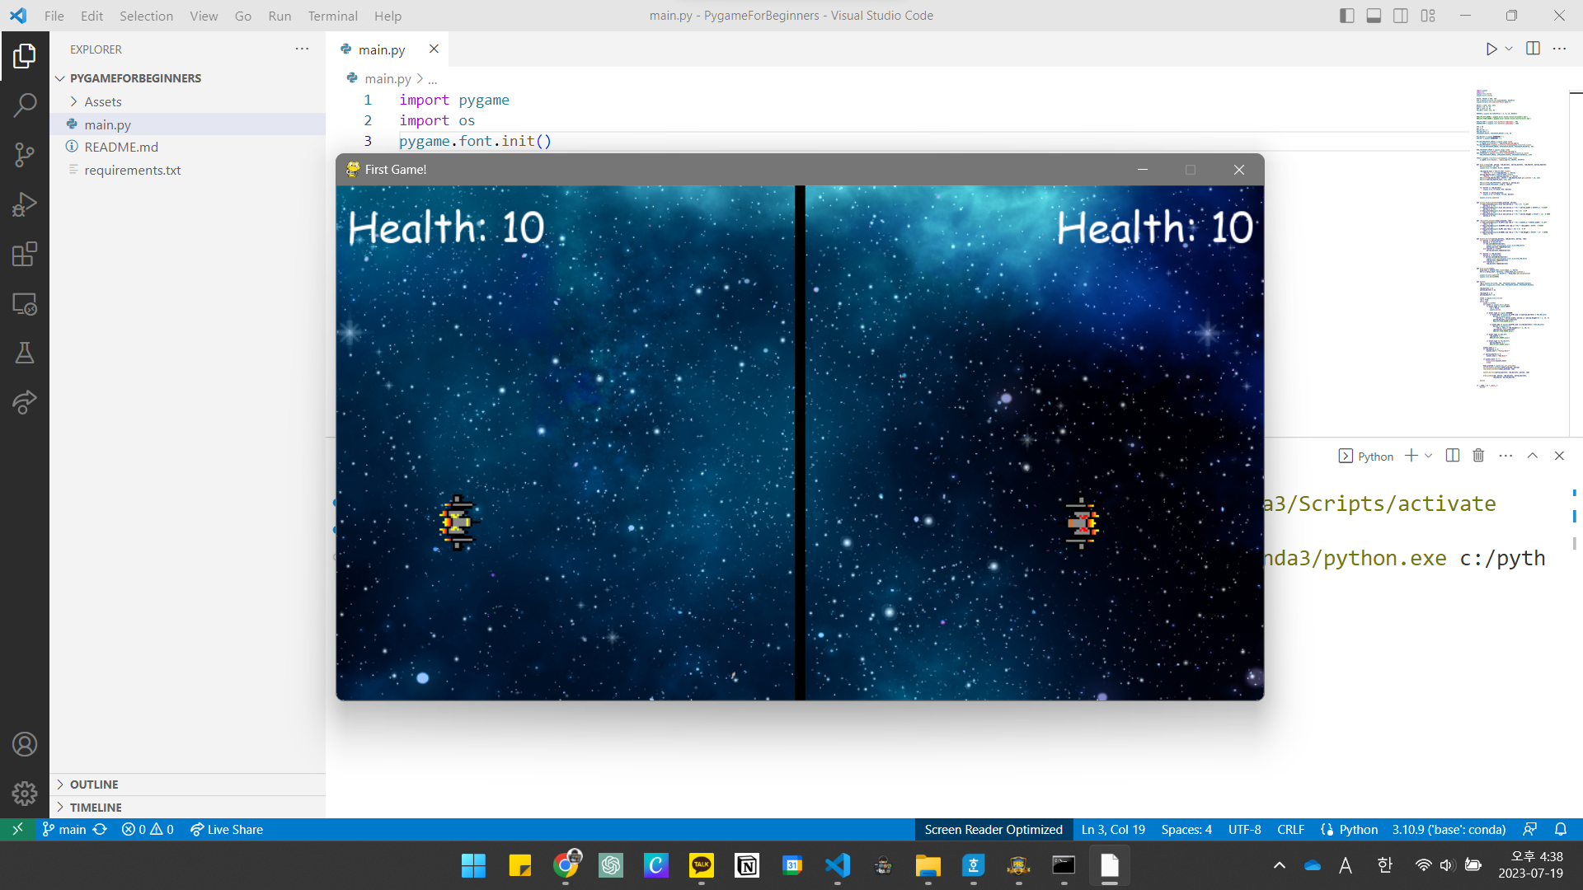Select the main.py editor tab
1583x890 pixels.
pyautogui.click(x=381, y=49)
